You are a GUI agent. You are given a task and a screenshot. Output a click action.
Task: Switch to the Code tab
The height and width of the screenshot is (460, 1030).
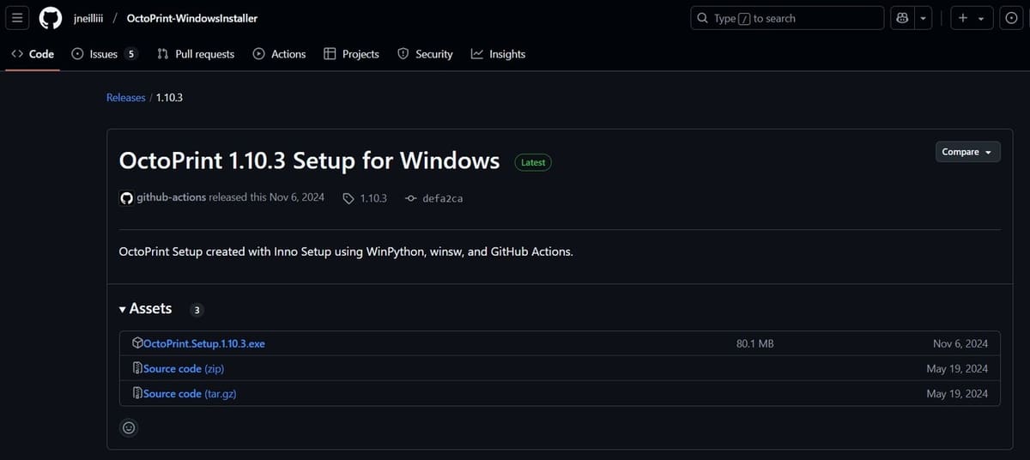tap(33, 54)
